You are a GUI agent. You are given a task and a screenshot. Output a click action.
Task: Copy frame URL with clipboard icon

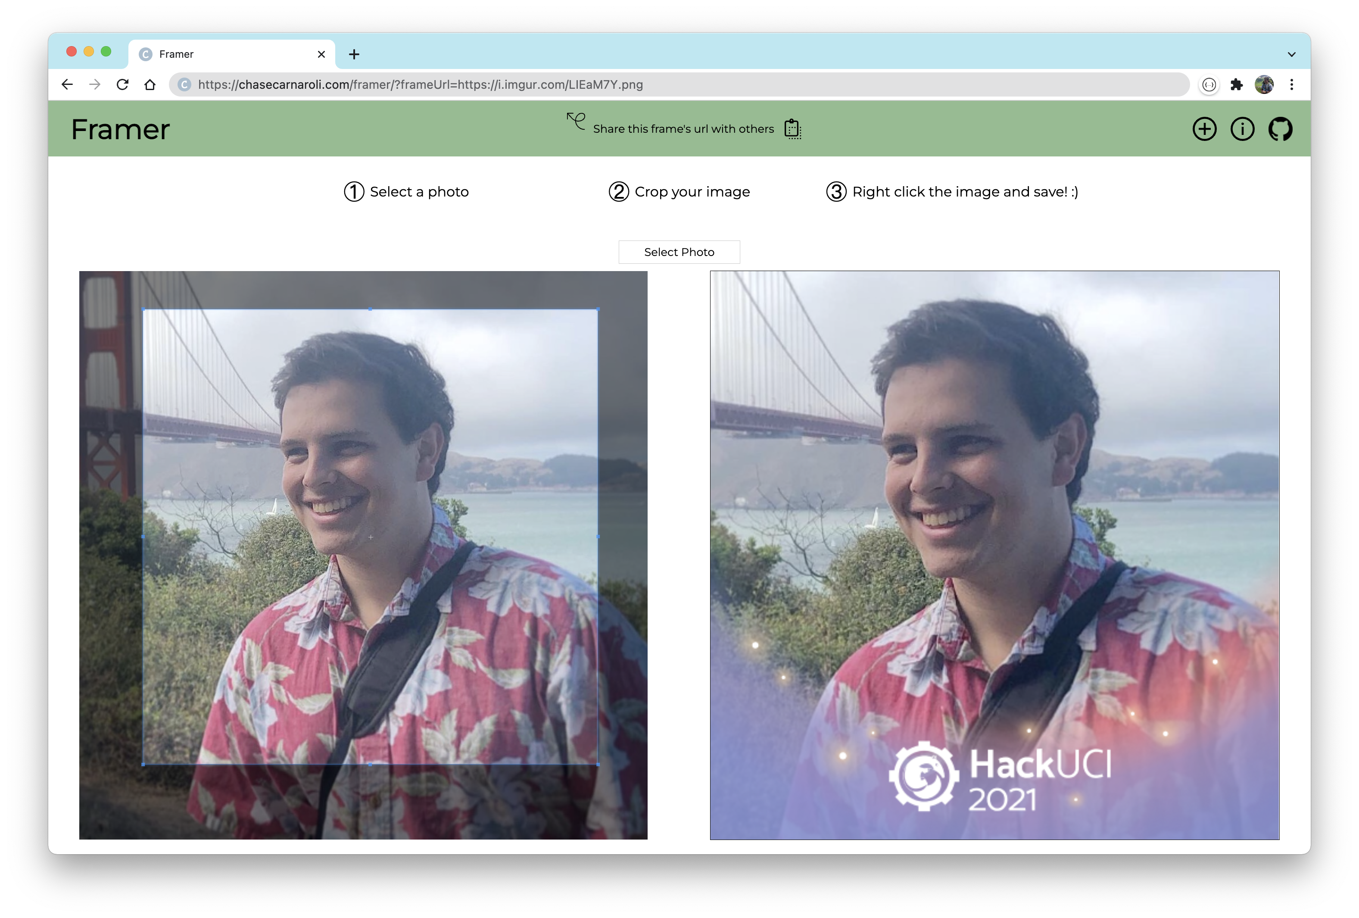pyautogui.click(x=792, y=129)
